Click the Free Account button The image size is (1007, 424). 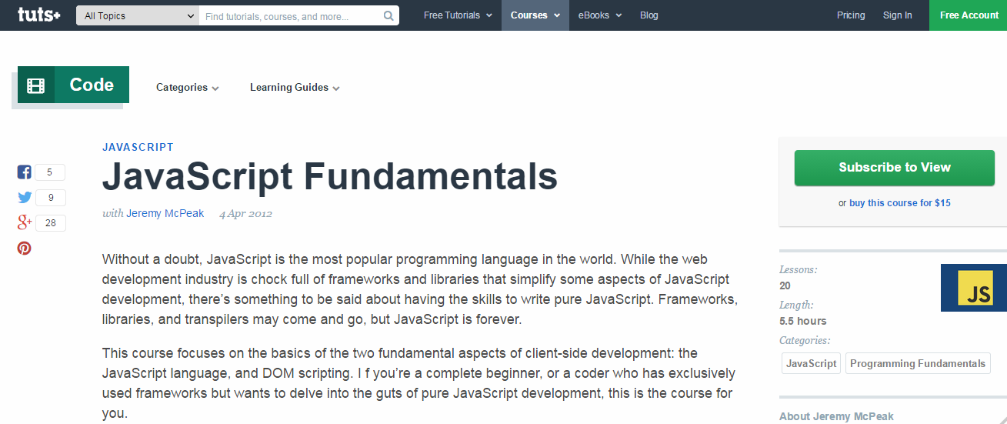(969, 15)
